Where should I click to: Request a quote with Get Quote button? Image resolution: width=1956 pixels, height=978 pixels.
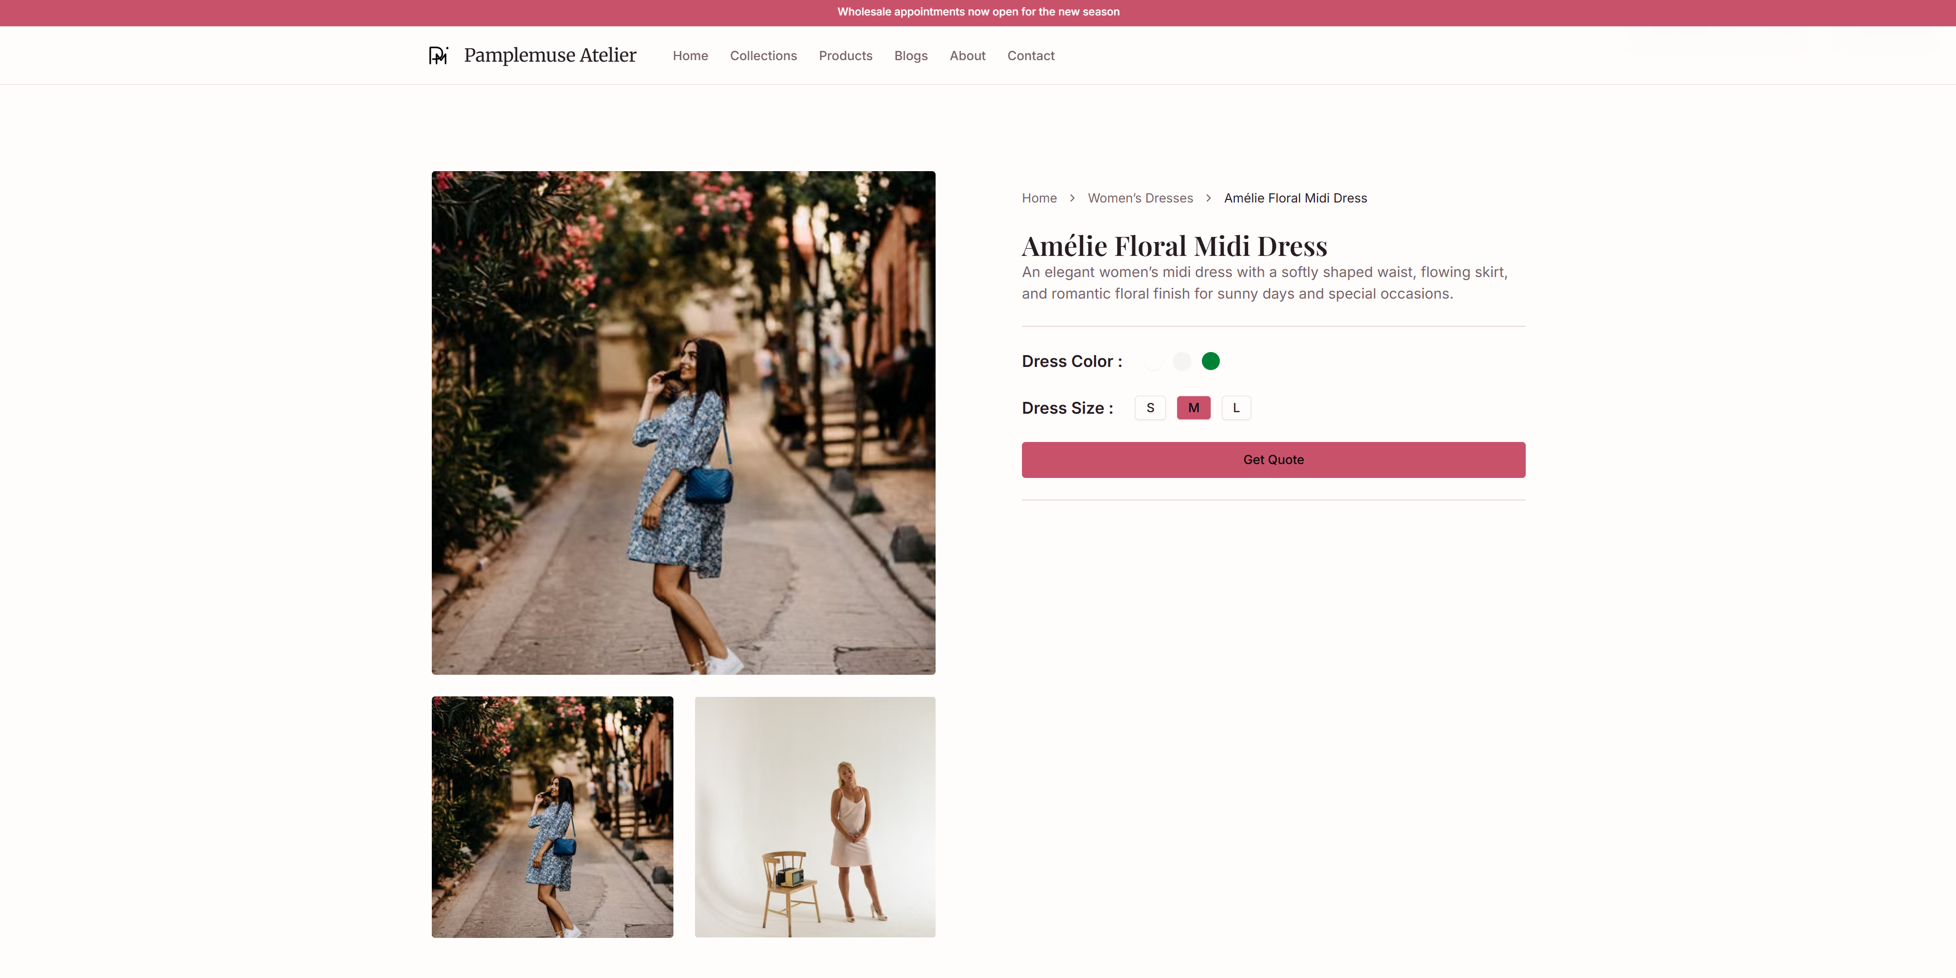[1273, 459]
